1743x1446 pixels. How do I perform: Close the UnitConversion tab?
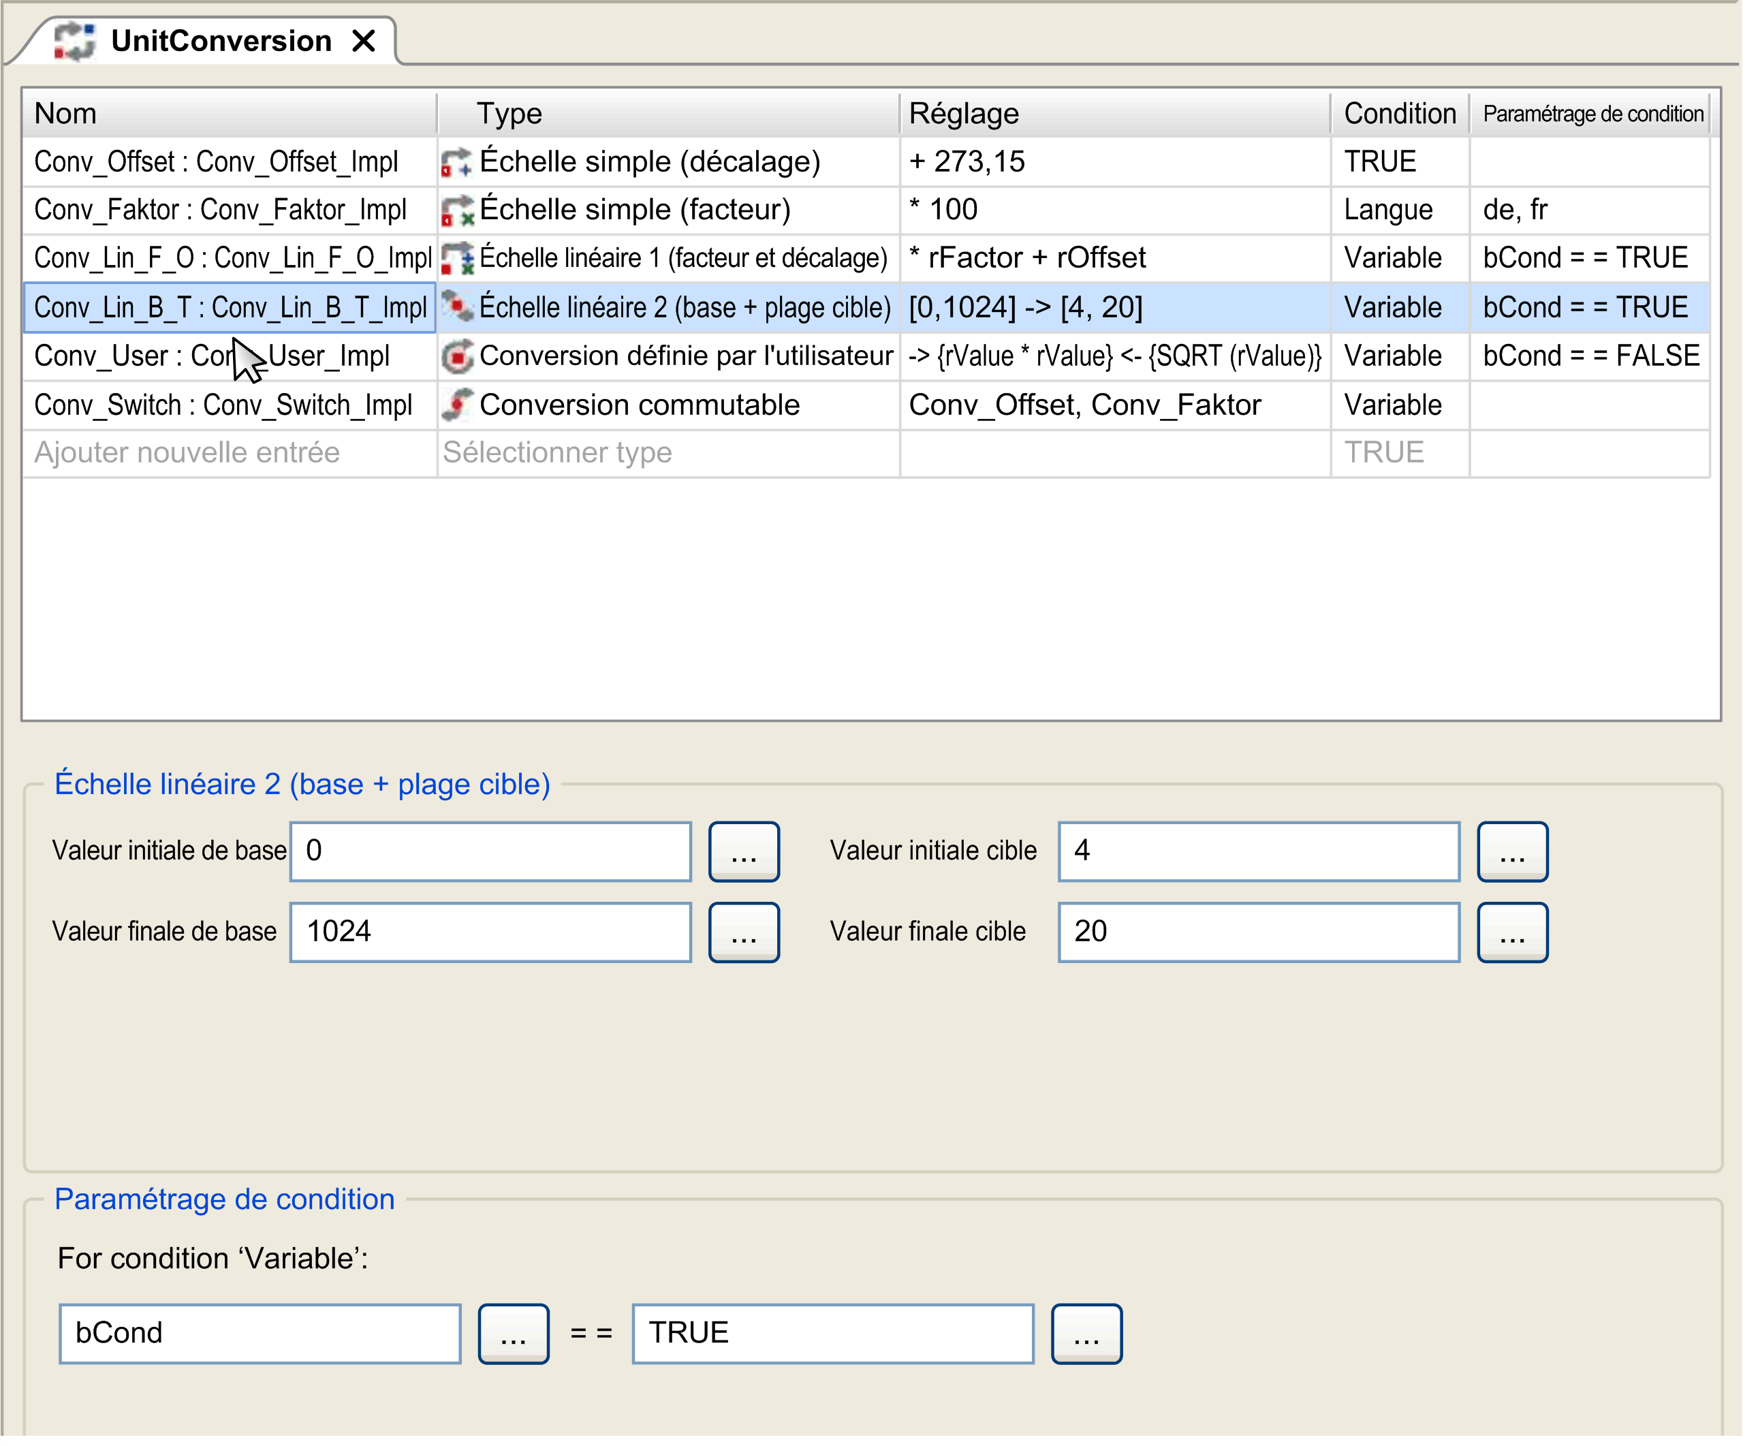(x=364, y=41)
